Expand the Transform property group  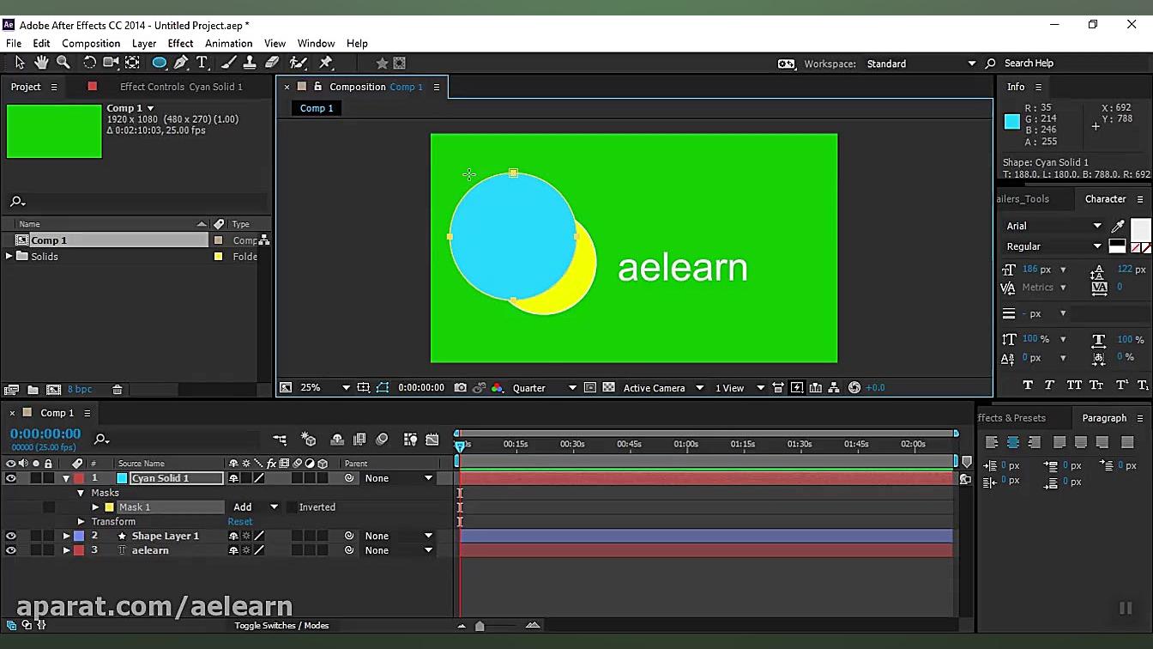81,522
